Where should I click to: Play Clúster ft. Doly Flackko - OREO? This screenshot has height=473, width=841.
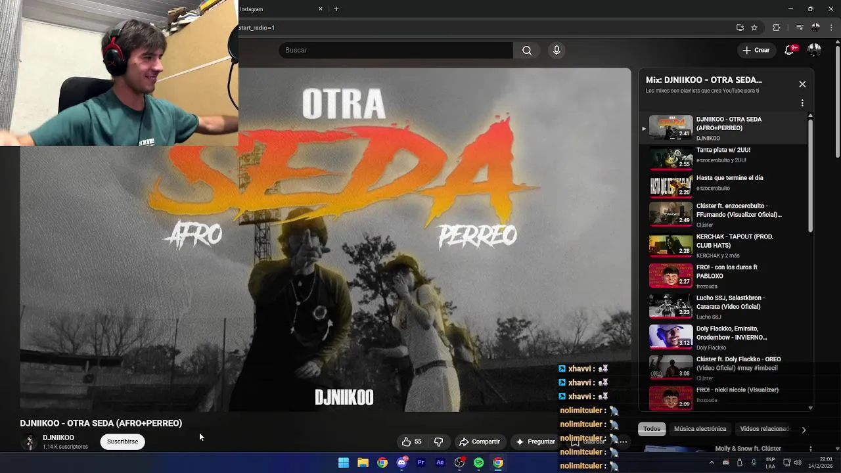tap(723, 369)
